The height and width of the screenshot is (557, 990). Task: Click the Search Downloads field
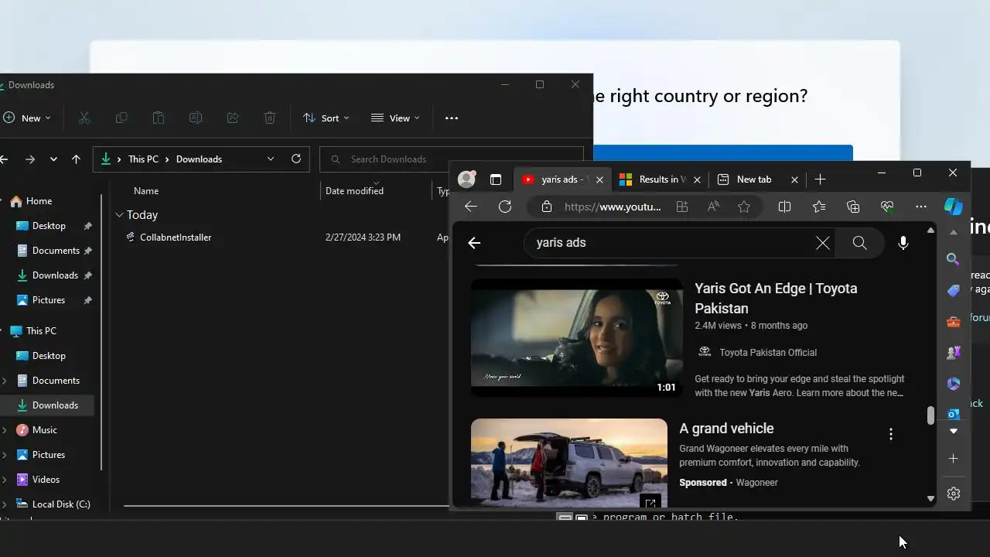[x=452, y=159]
